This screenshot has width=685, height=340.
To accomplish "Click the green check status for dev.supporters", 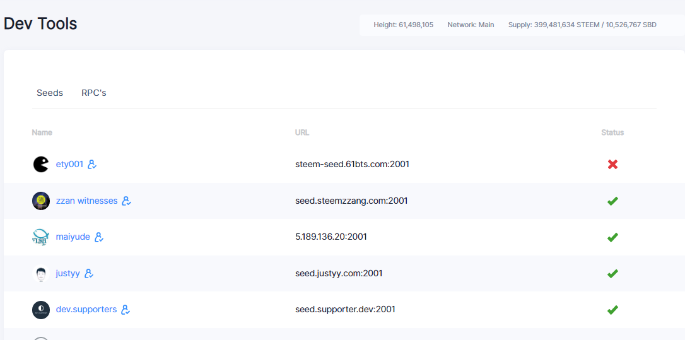I will click(x=612, y=310).
